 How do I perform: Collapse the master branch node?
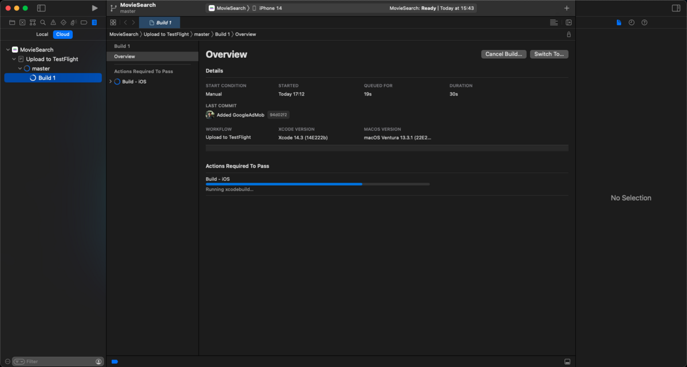20,69
